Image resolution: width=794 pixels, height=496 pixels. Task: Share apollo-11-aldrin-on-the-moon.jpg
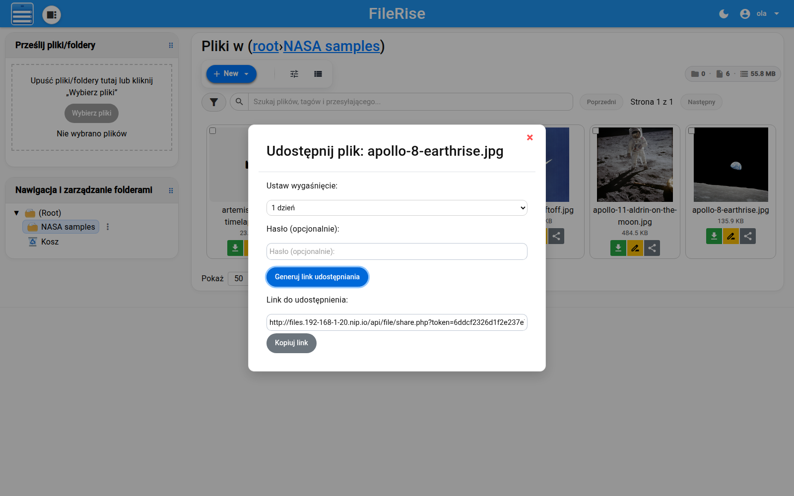click(652, 248)
